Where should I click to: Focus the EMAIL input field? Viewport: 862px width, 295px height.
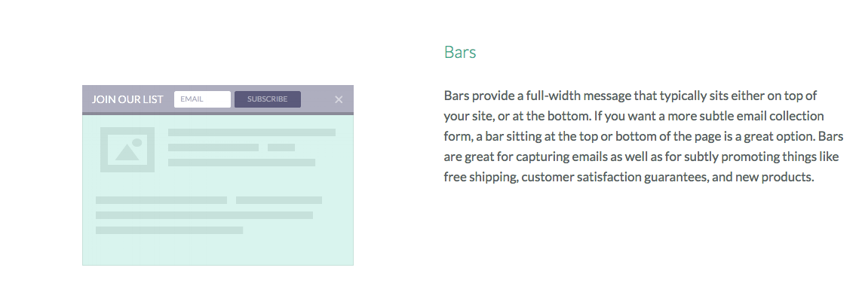[x=202, y=99]
